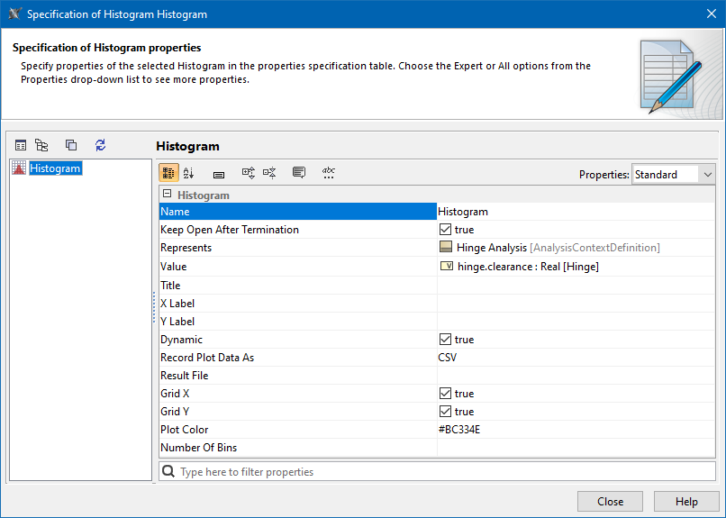Click the categorized view toolbar icon
This screenshot has height=518, width=726.
[x=168, y=173]
